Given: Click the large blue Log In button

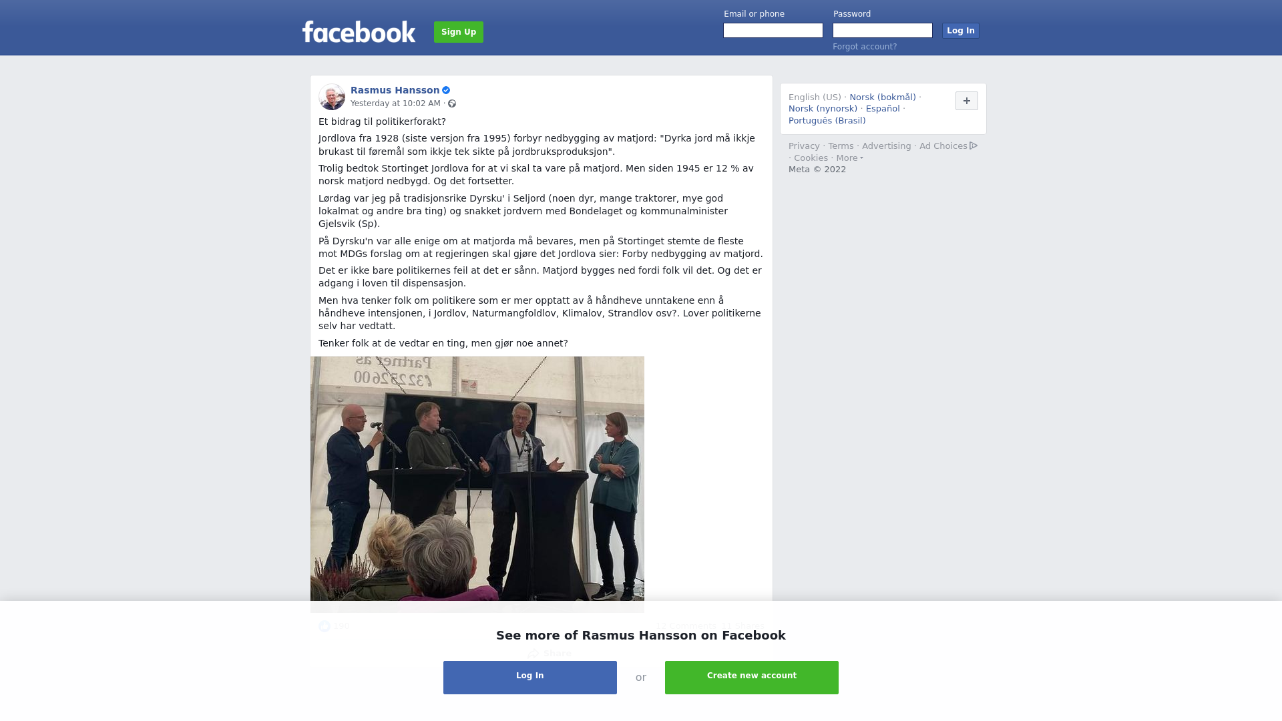Looking at the screenshot, I should (x=530, y=677).
